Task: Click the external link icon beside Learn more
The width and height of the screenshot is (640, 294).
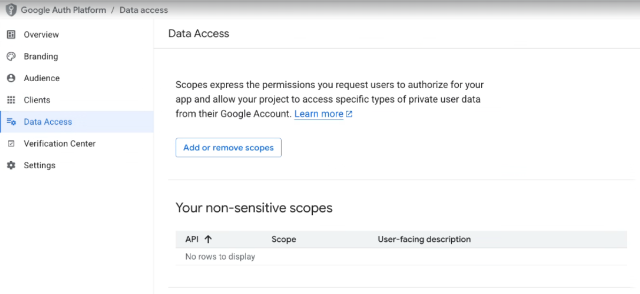Action: tap(349, 114)
